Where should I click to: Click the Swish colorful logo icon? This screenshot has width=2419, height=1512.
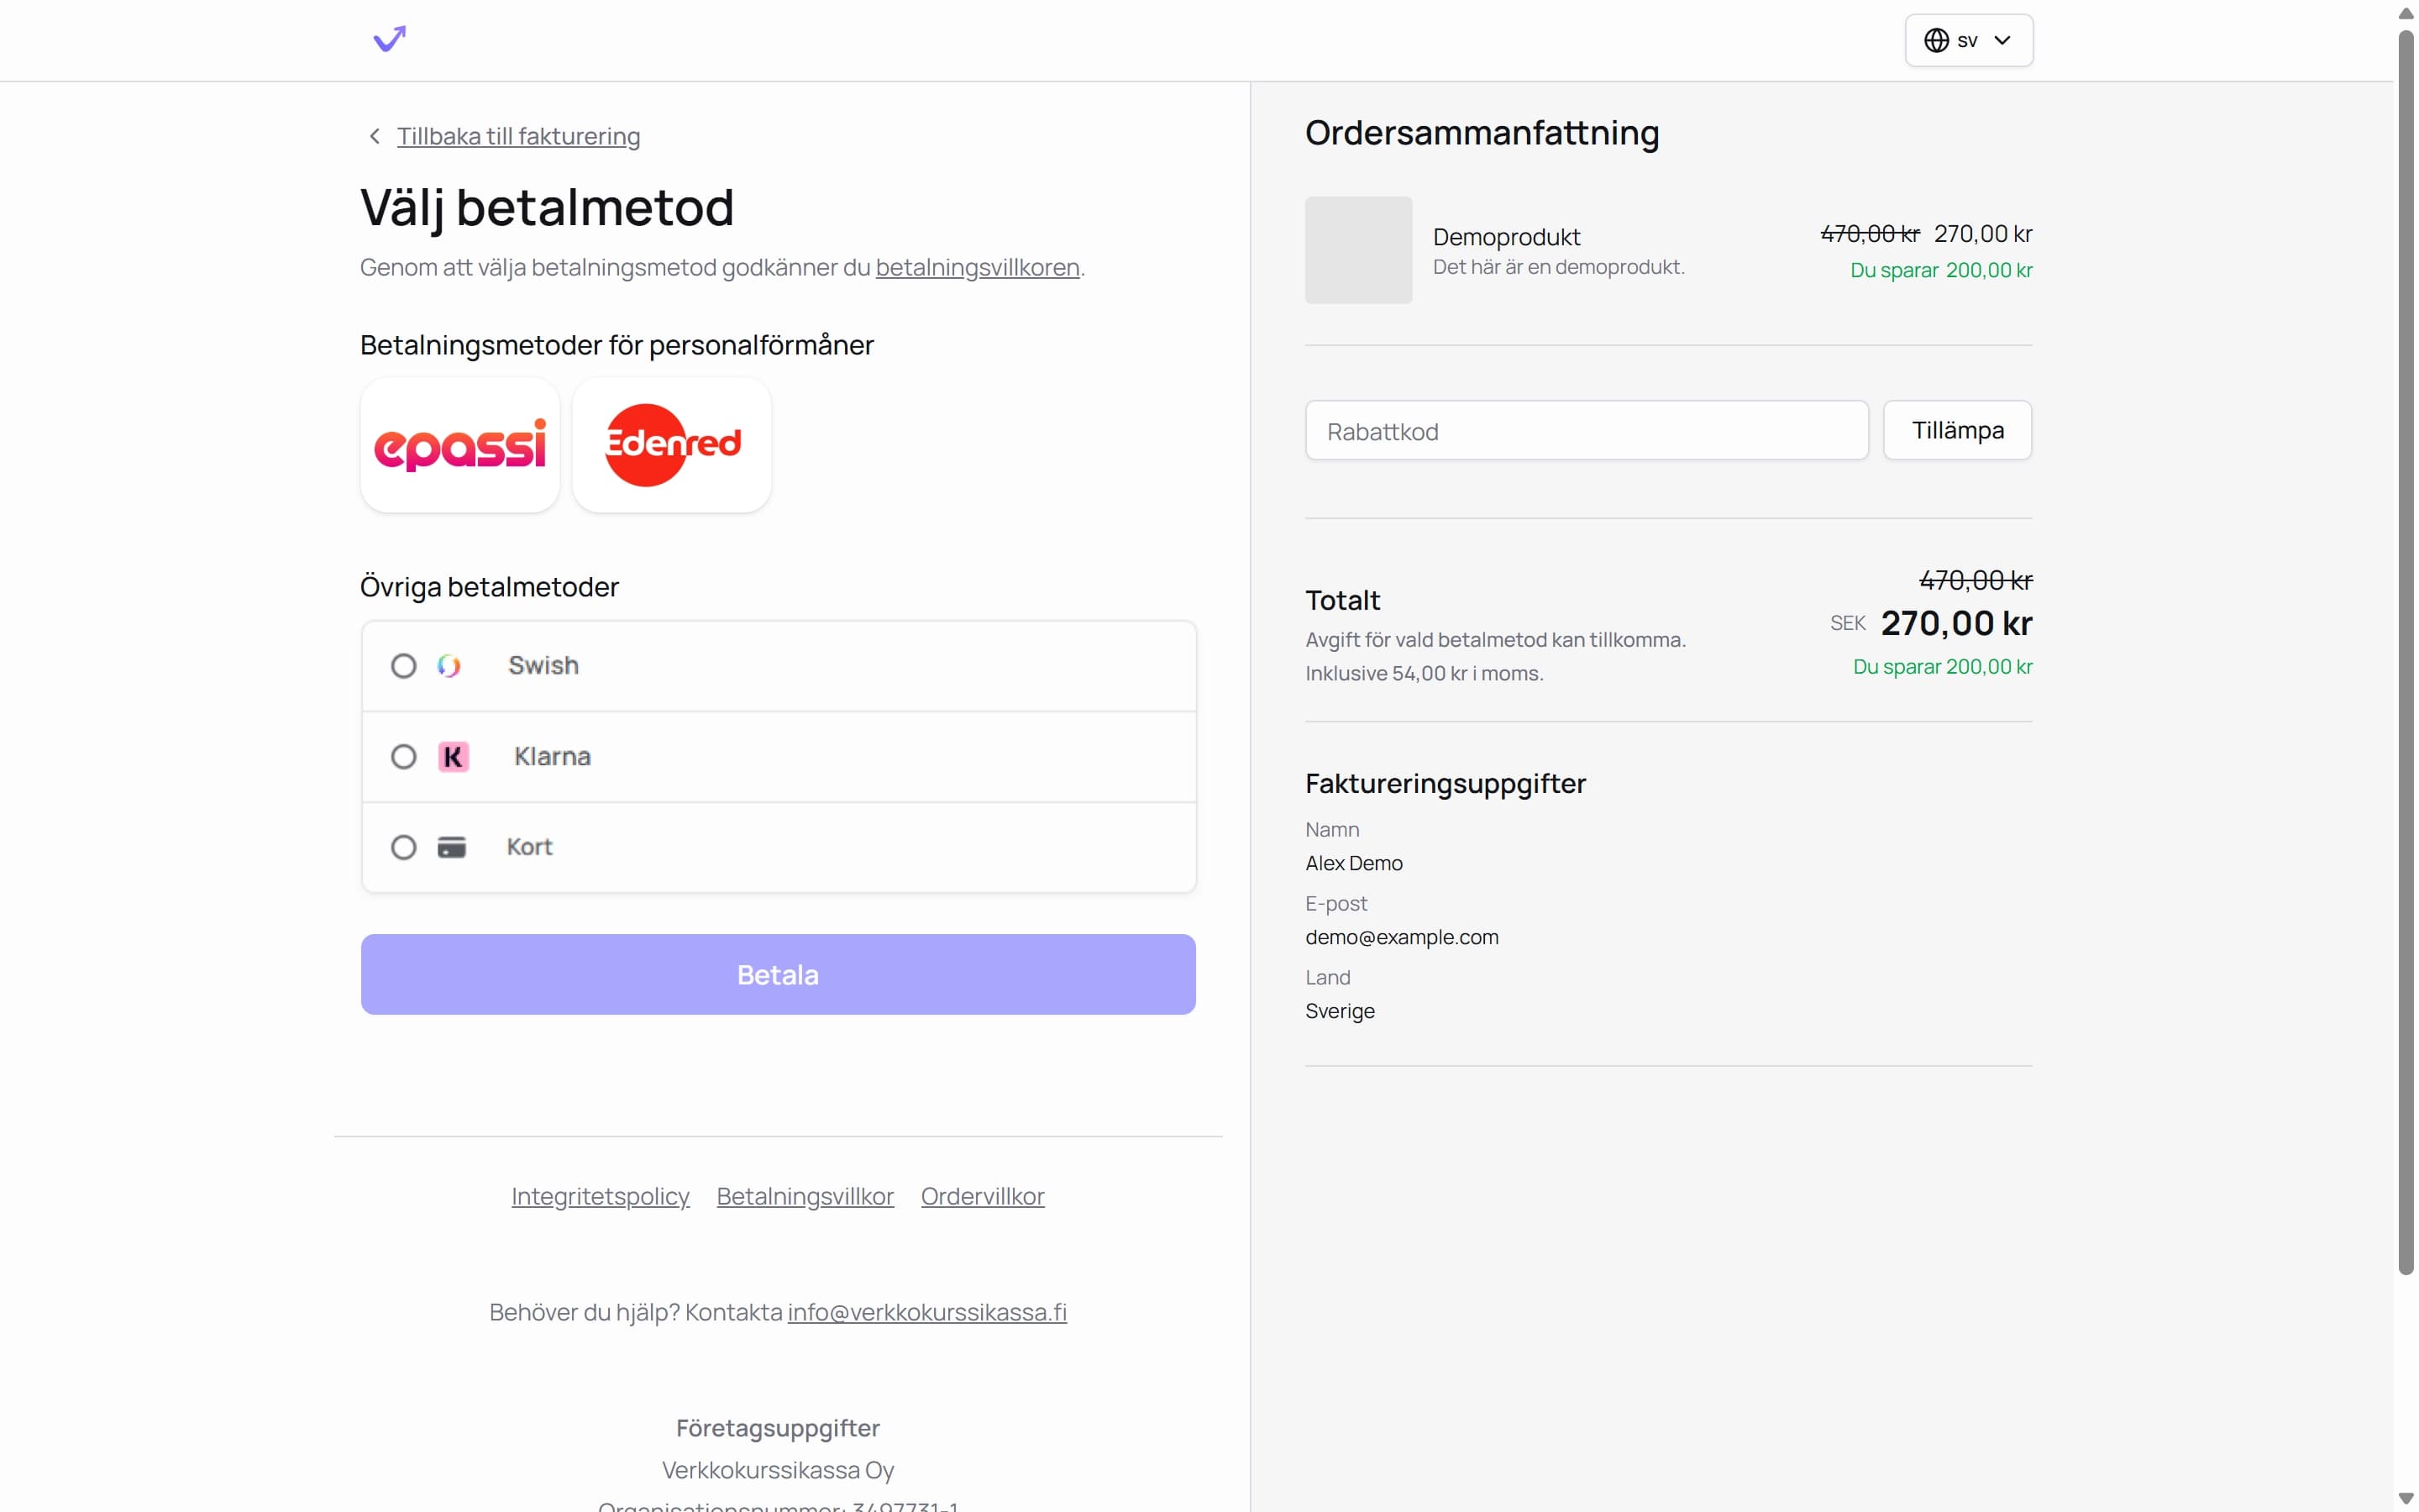point(449,666)
